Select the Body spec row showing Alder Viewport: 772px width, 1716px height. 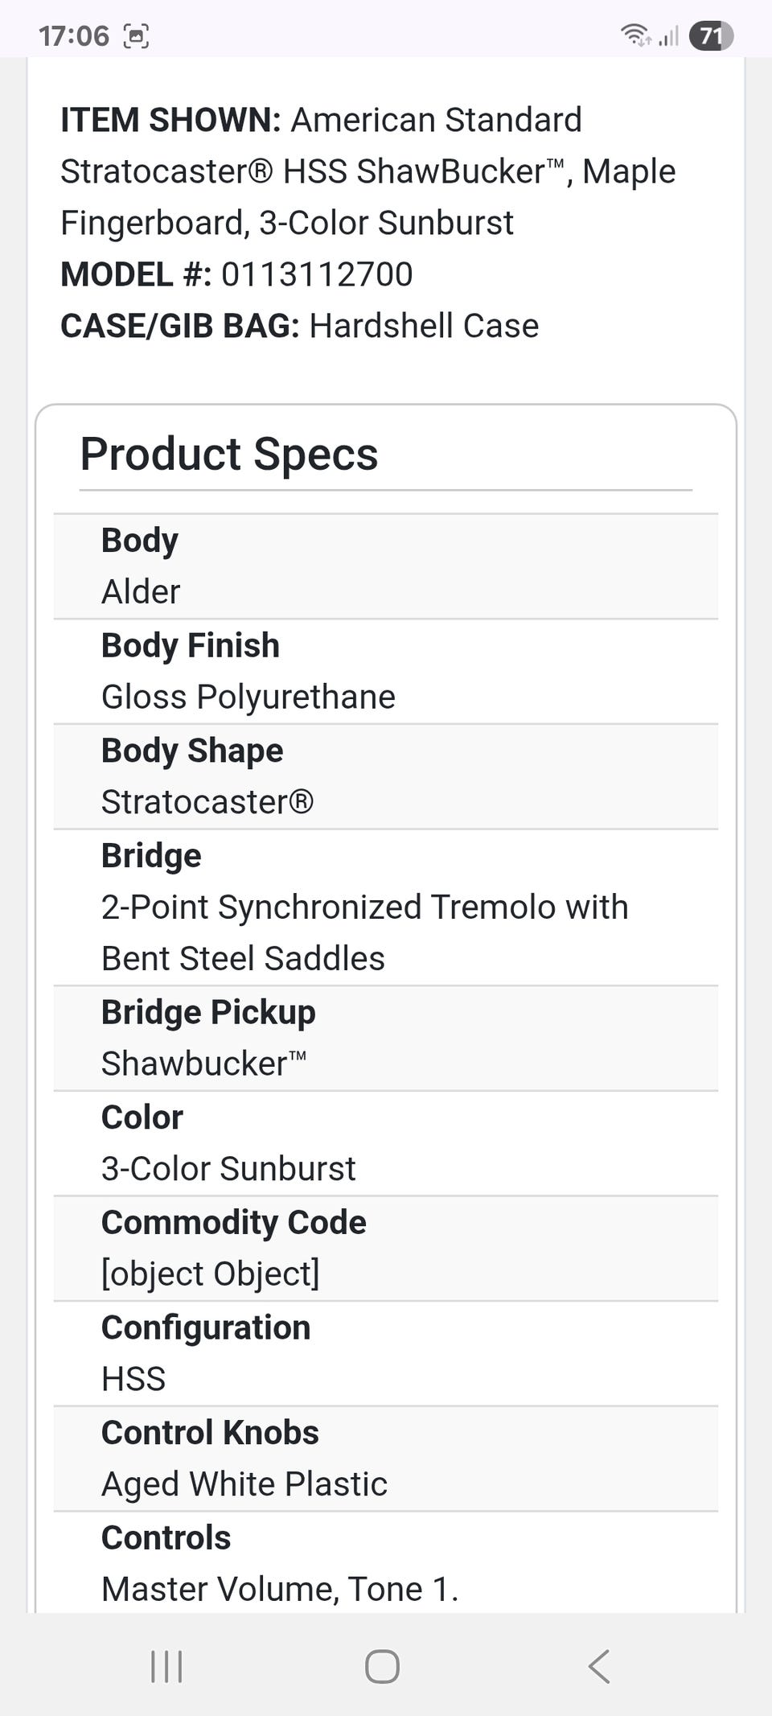coord(385,566)
